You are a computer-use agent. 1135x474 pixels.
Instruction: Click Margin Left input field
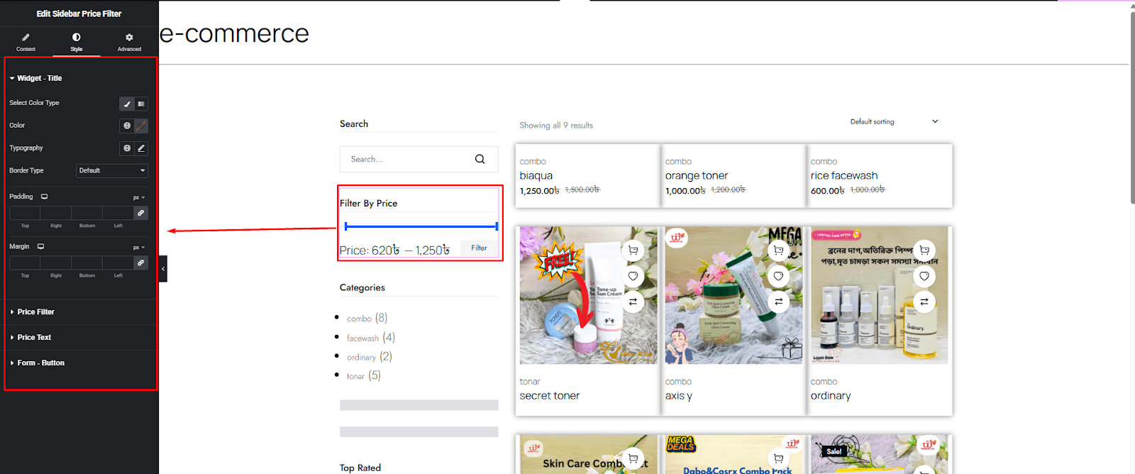118,263
